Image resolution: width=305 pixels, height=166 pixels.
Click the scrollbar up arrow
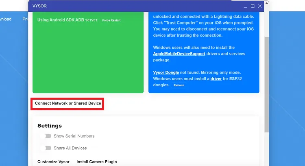266,3
